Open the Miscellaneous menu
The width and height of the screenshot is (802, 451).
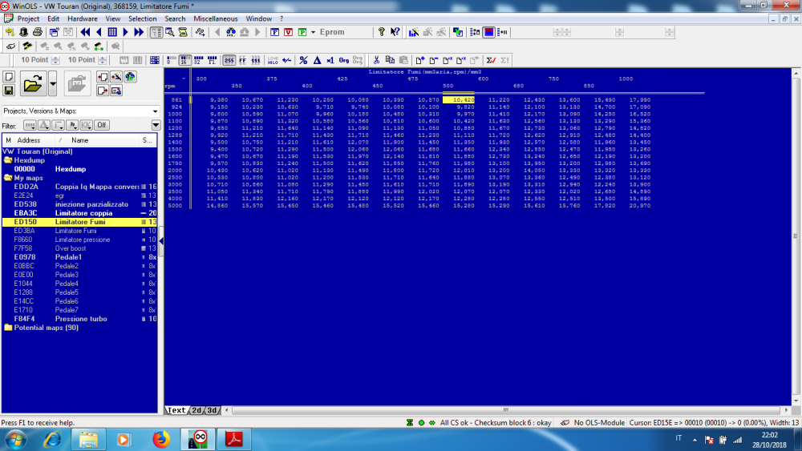[215, 18]
